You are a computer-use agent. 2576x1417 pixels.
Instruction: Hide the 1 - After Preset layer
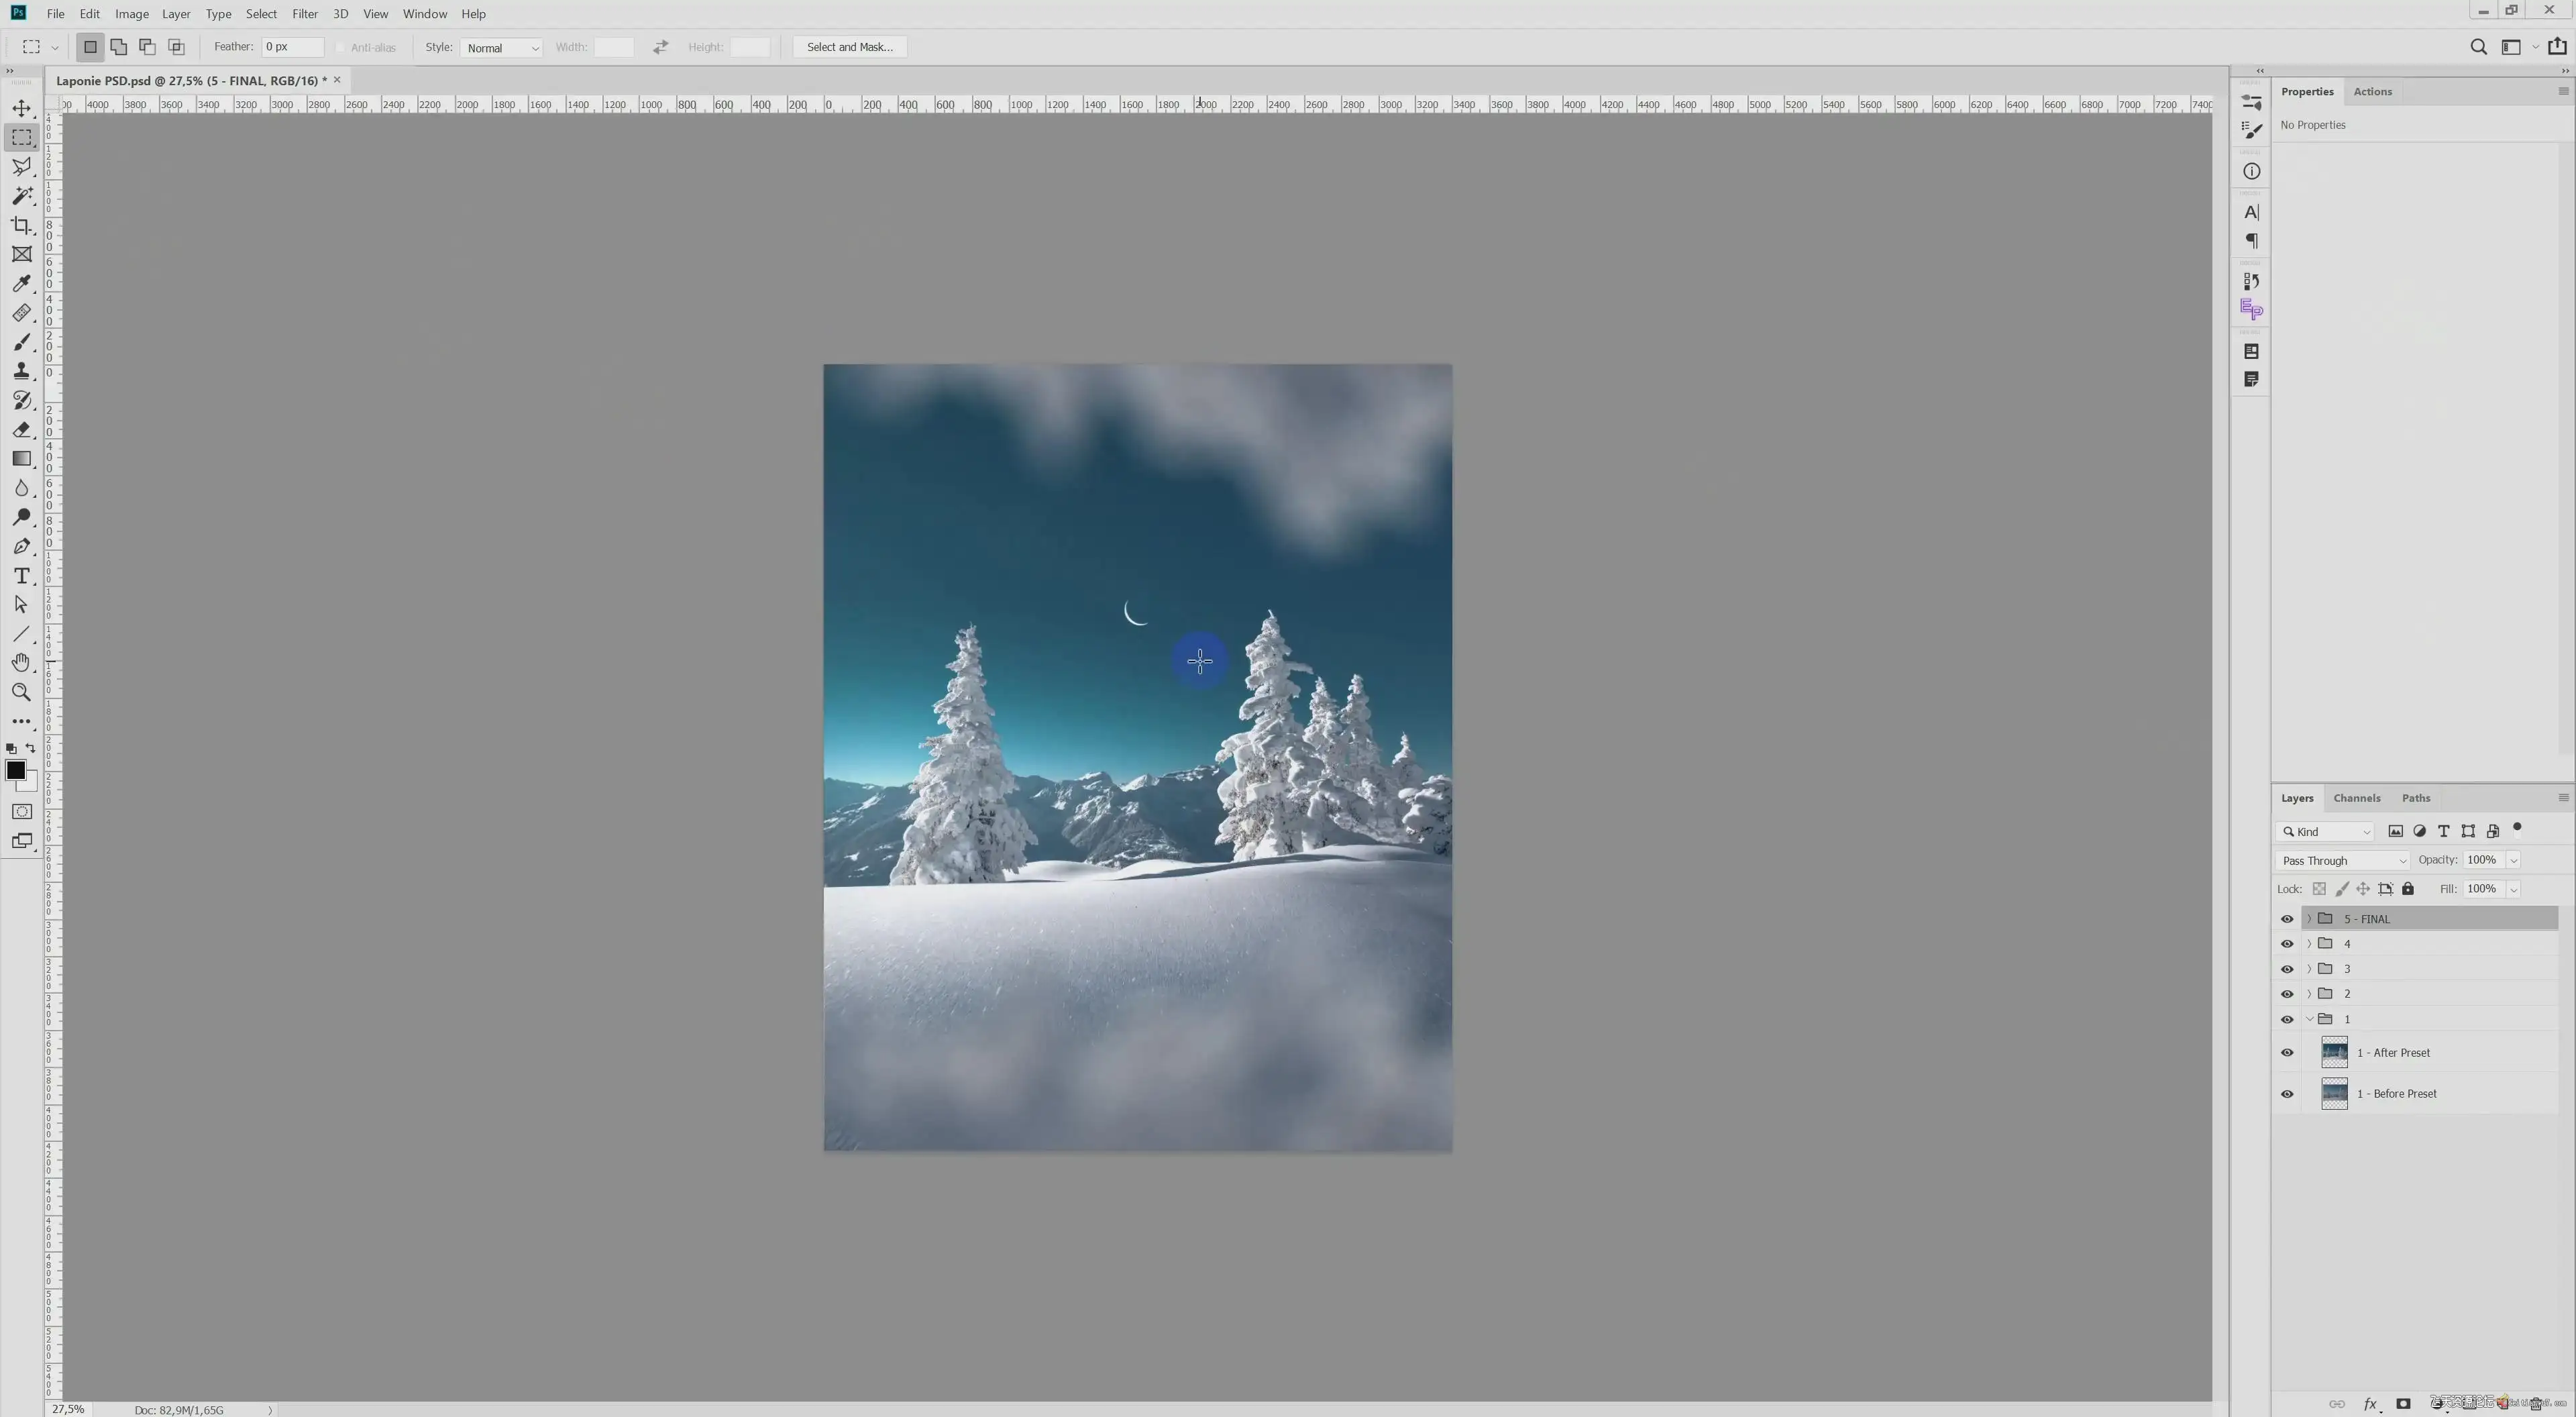2287,1053
